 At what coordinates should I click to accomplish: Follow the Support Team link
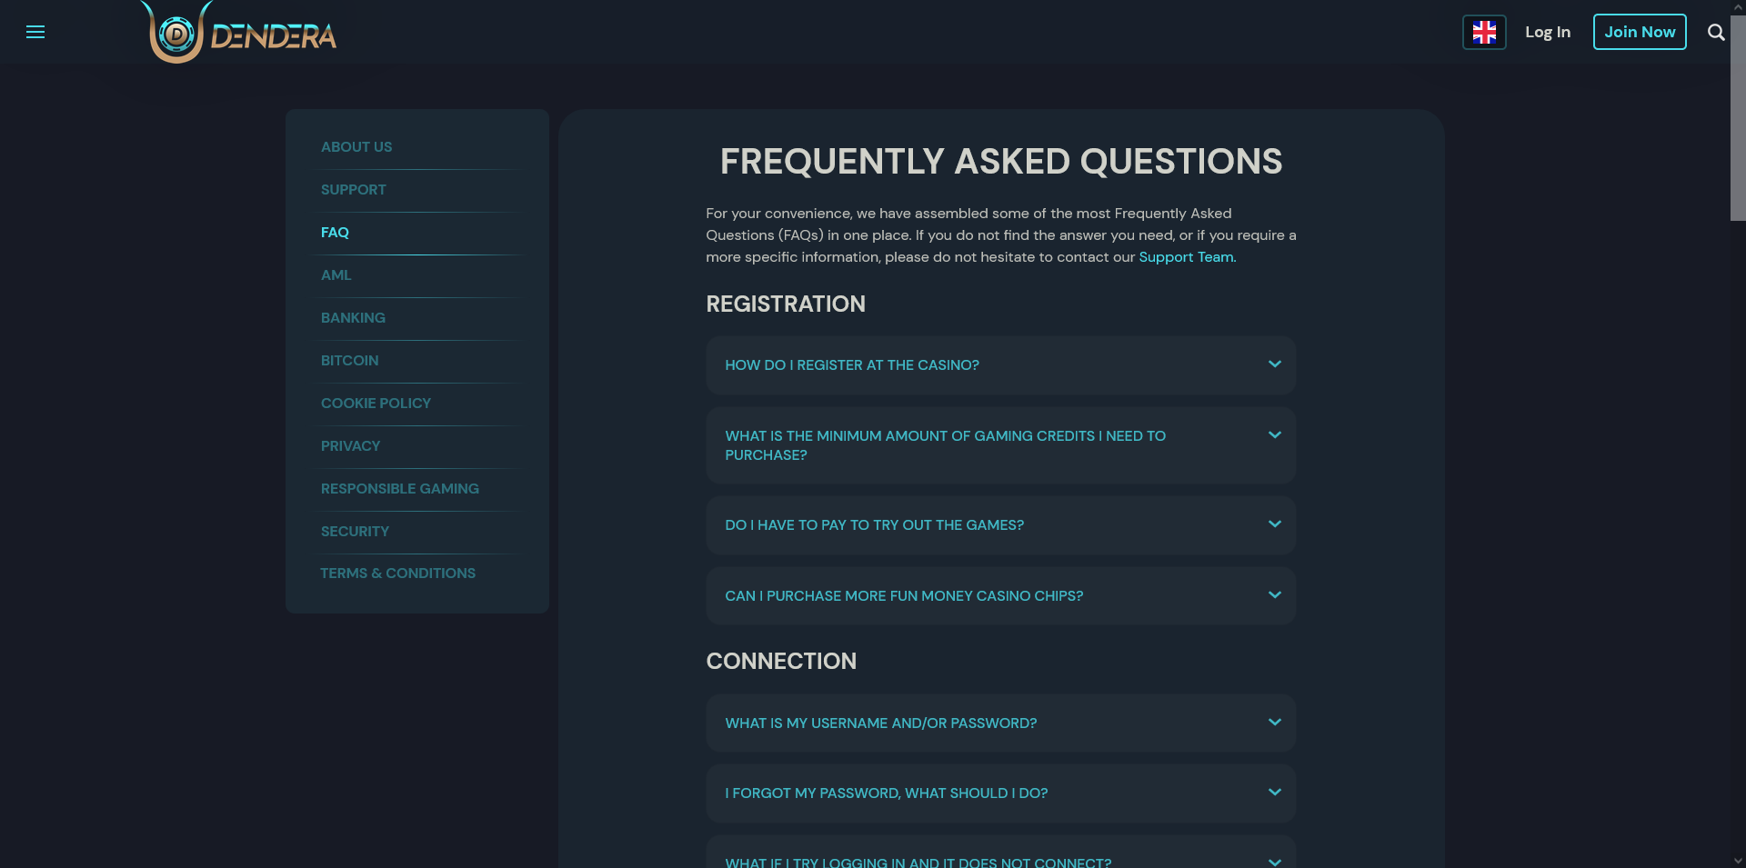[x=1186, y=257]
